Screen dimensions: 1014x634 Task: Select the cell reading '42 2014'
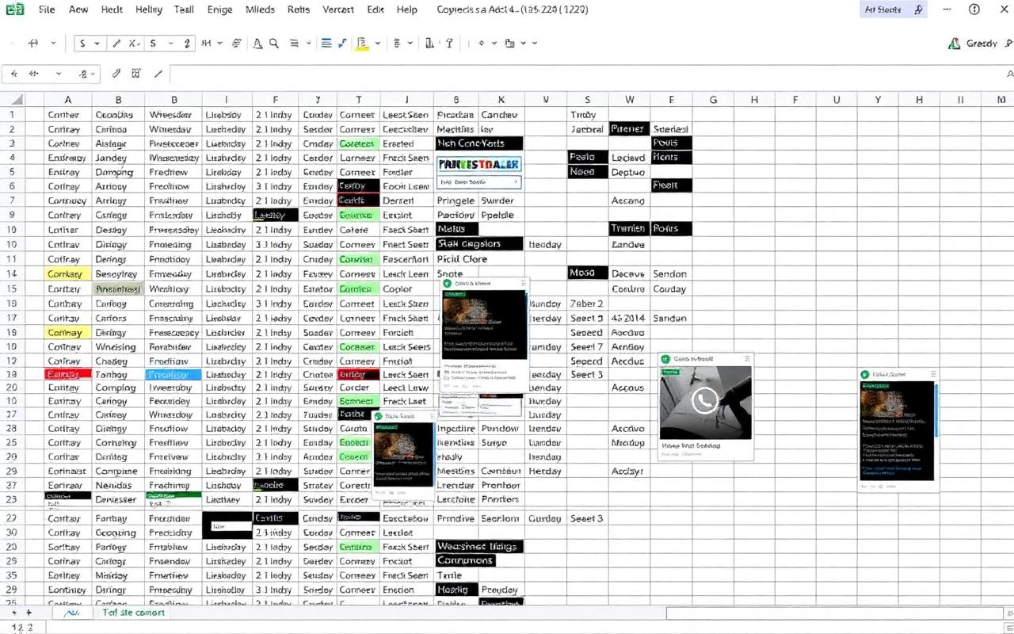628,318
